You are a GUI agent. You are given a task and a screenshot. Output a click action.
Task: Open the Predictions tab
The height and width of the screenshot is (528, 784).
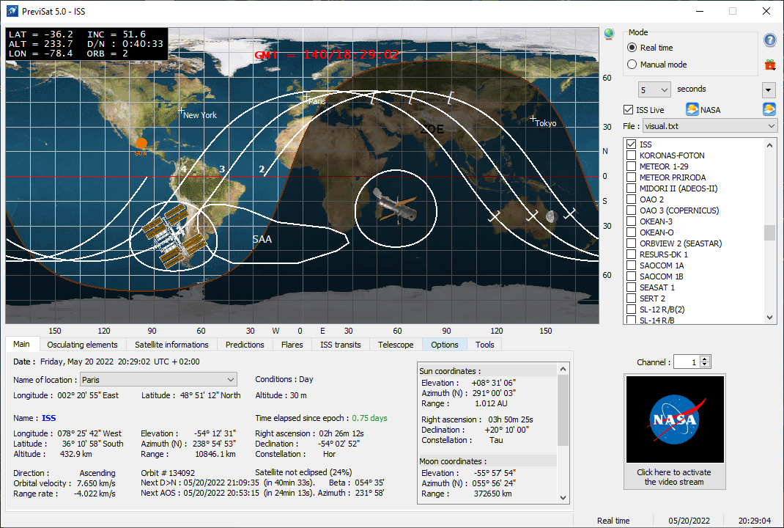(x=245, y=345)
